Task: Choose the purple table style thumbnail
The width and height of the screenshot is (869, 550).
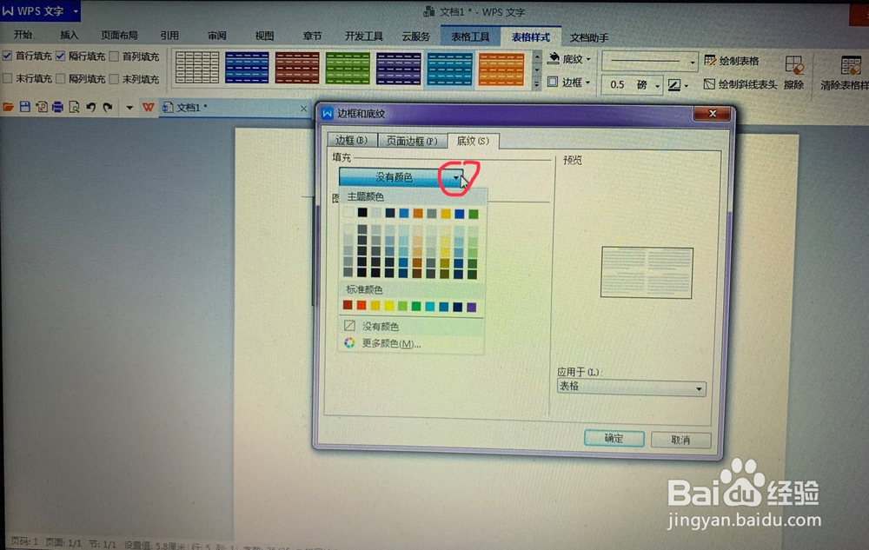Action: (399, 68)
